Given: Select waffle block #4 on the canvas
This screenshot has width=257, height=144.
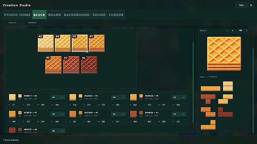Looking at the screenshot, I should pyautogui.click(x=63, y=43).
